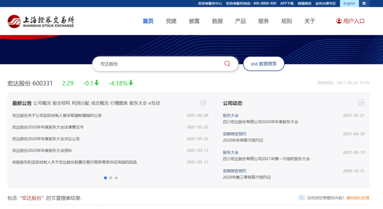Screen dimensions: 383x209
Task: Select the second carousel dot
Action: [x=111, y=178]
